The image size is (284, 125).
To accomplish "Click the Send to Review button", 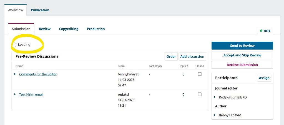I will [242, 46].
